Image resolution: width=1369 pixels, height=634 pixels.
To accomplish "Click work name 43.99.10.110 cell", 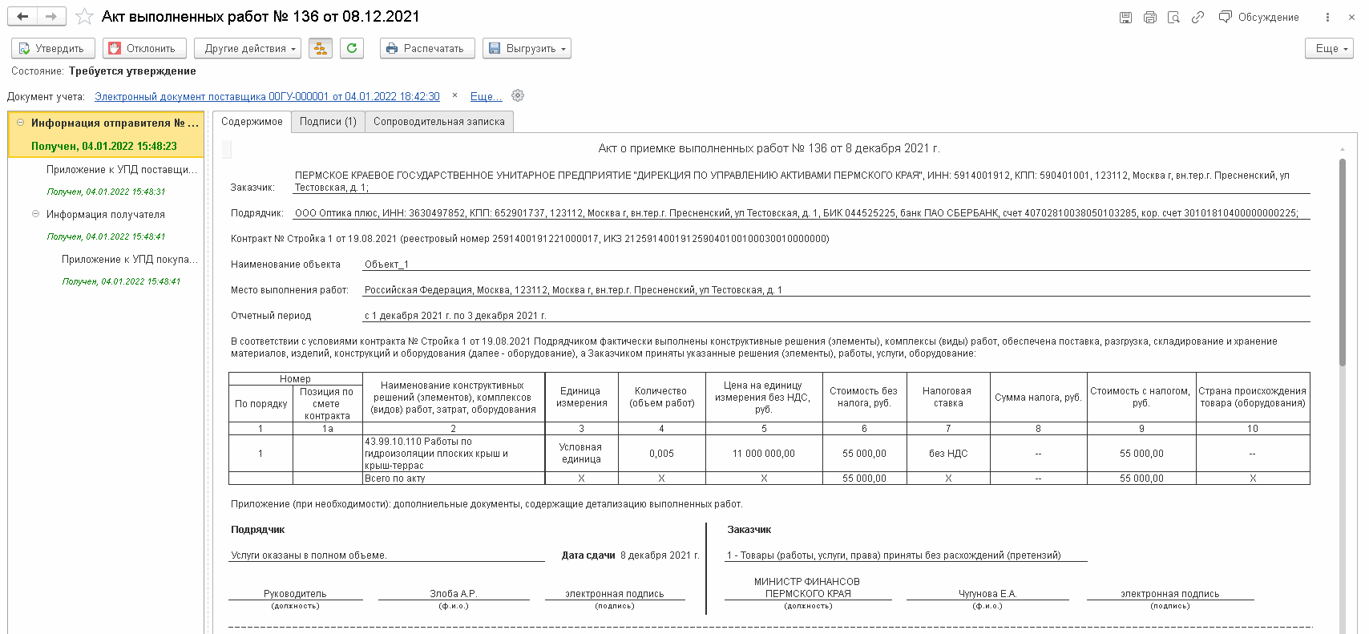I will pyautogui.click(x=454, y=454).
